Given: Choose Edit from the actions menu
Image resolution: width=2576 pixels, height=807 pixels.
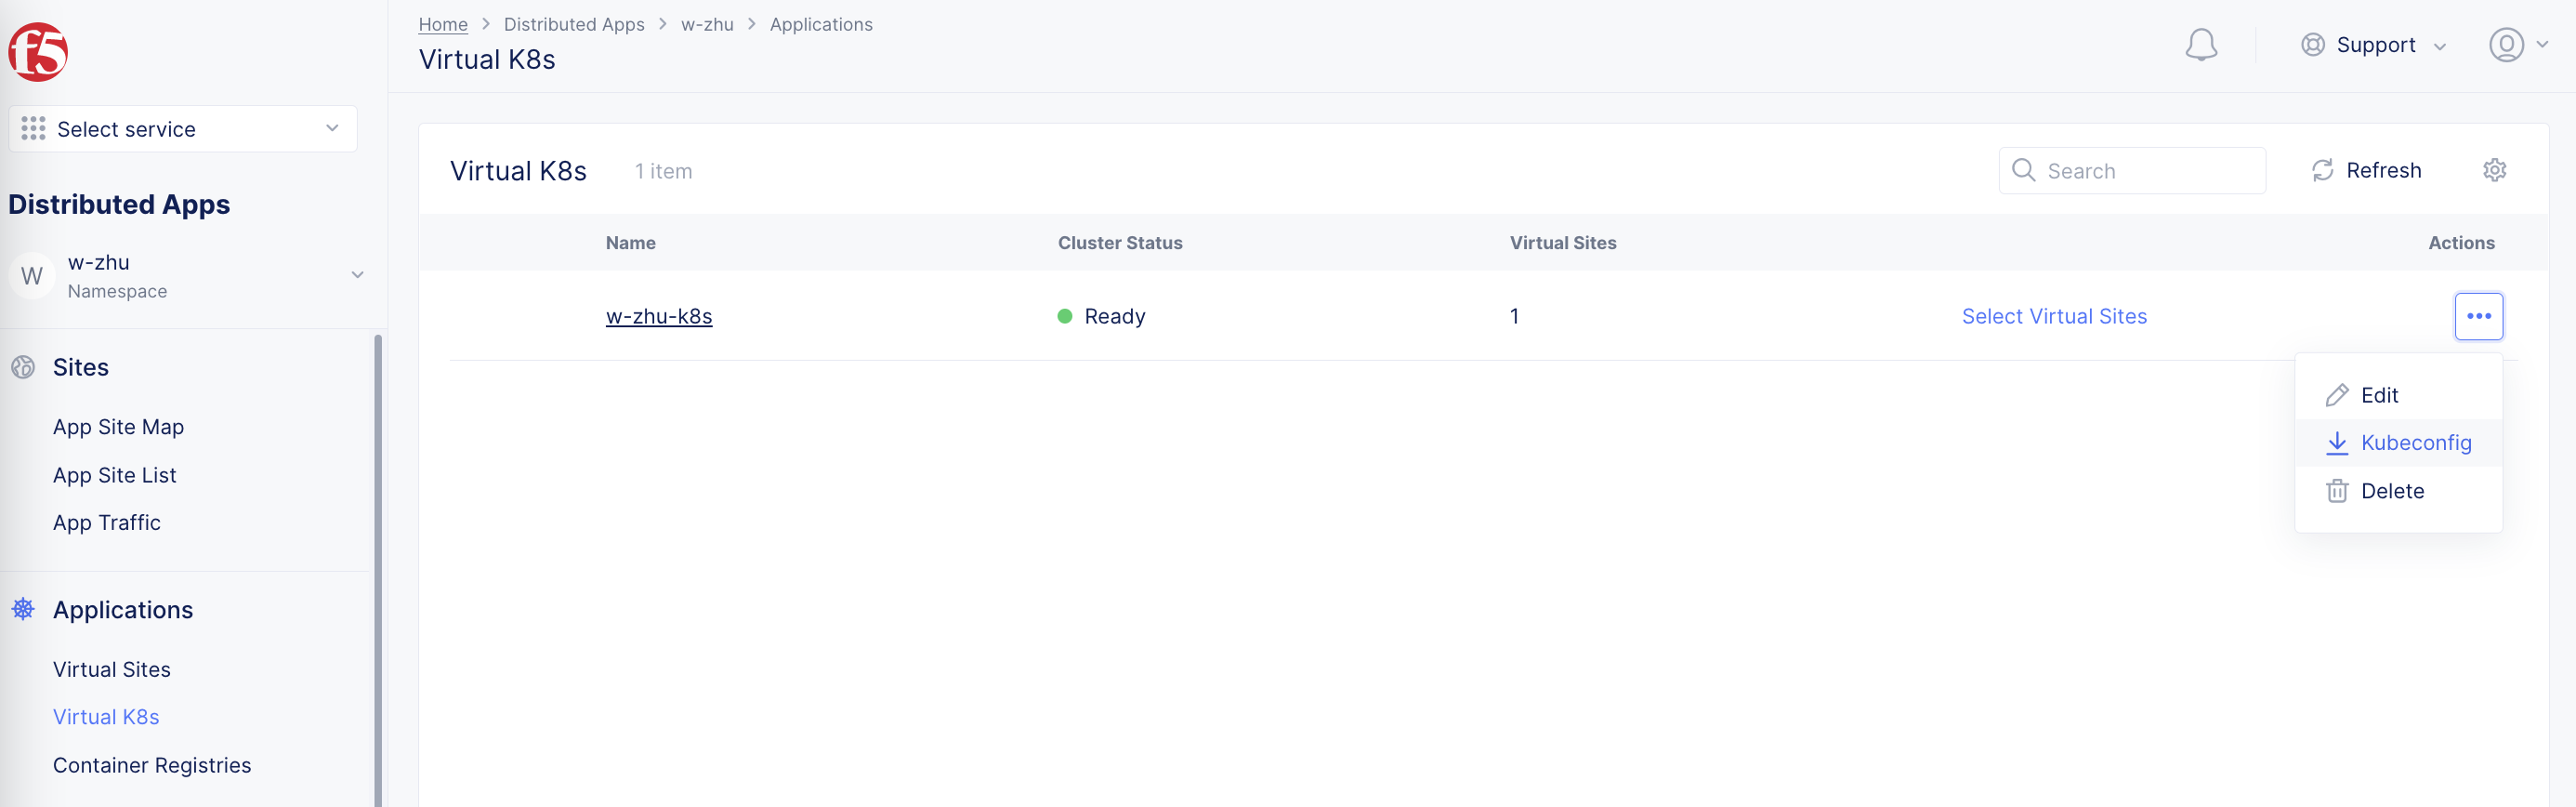Looking at the screenshot, I should pyautogui.click(x=2398, y=395).
